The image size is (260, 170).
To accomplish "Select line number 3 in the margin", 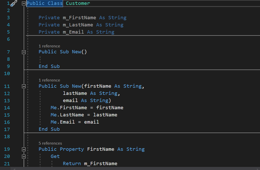I will 8,17.
